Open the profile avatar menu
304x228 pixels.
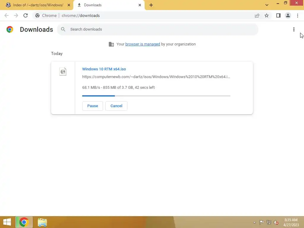(x=288, y=15)
